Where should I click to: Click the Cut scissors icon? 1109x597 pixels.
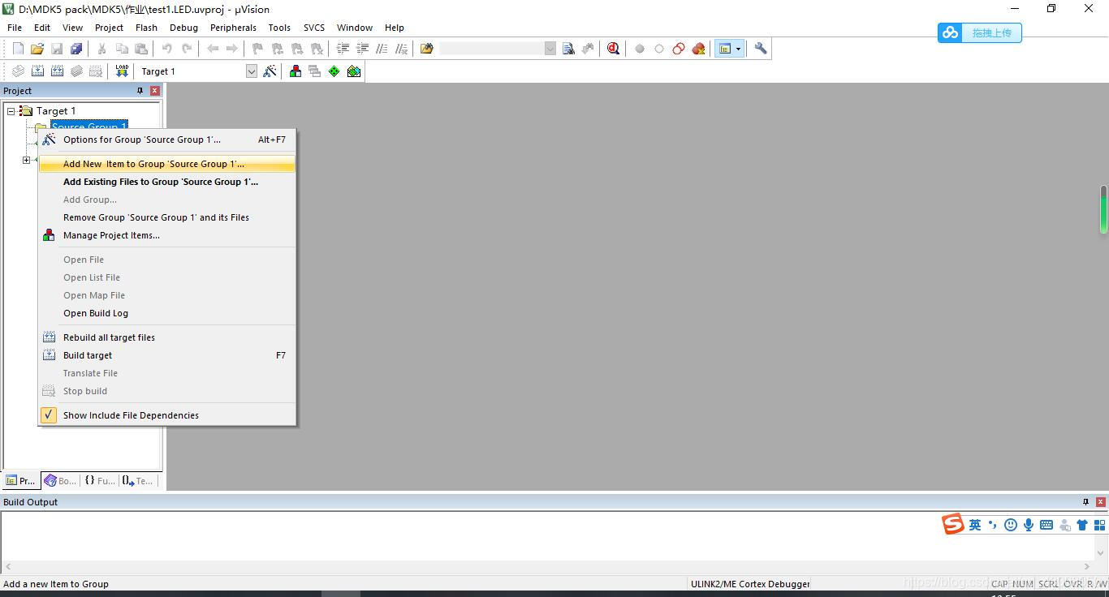coord(102,49)
